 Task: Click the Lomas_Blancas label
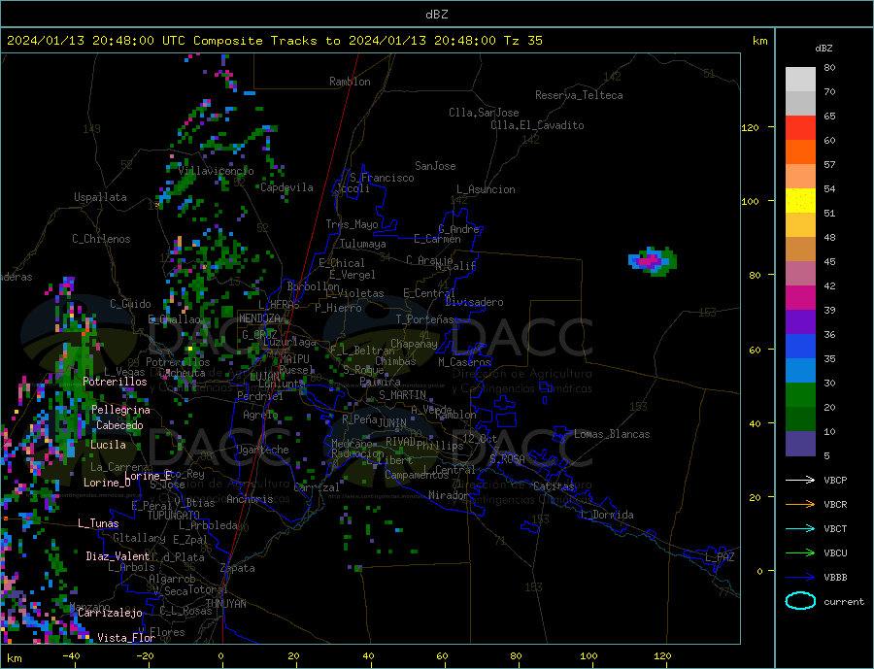[x=612, y=434]
